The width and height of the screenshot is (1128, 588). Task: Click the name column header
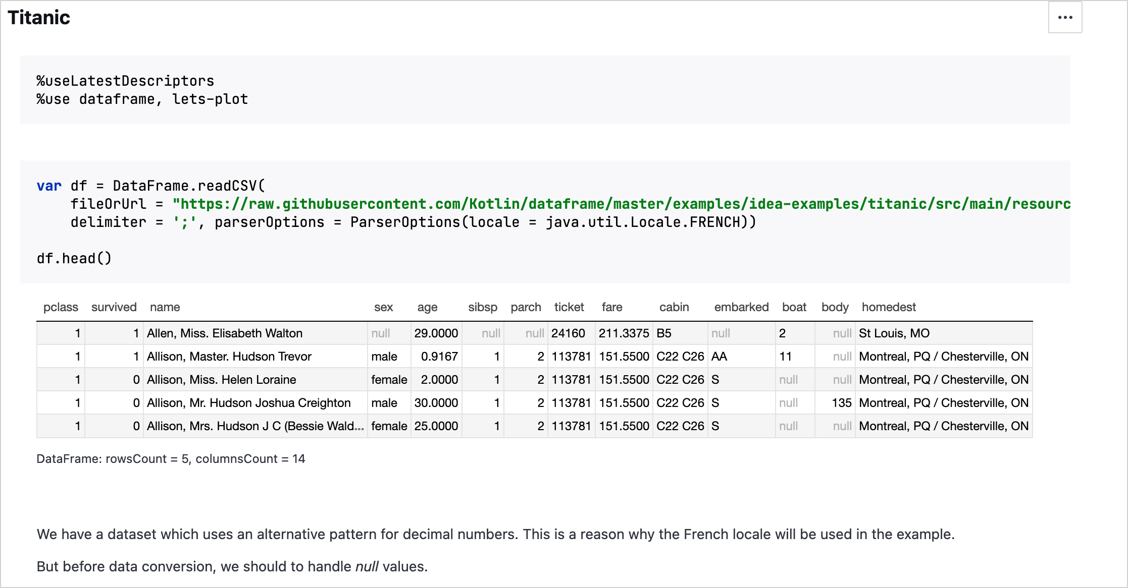(165, 307)
